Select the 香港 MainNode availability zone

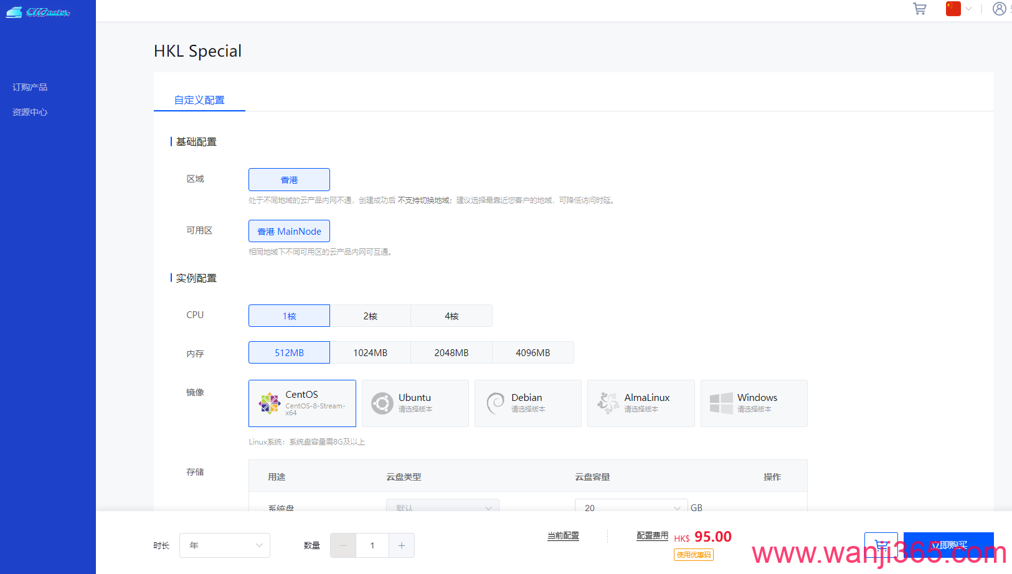[x=289, y=231]
